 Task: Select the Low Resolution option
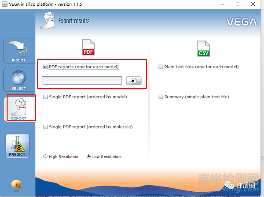(88, 156)
